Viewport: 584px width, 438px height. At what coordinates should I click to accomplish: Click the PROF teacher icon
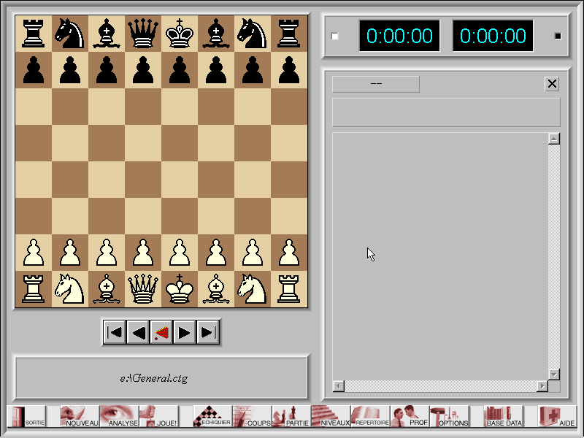[410, 416]
